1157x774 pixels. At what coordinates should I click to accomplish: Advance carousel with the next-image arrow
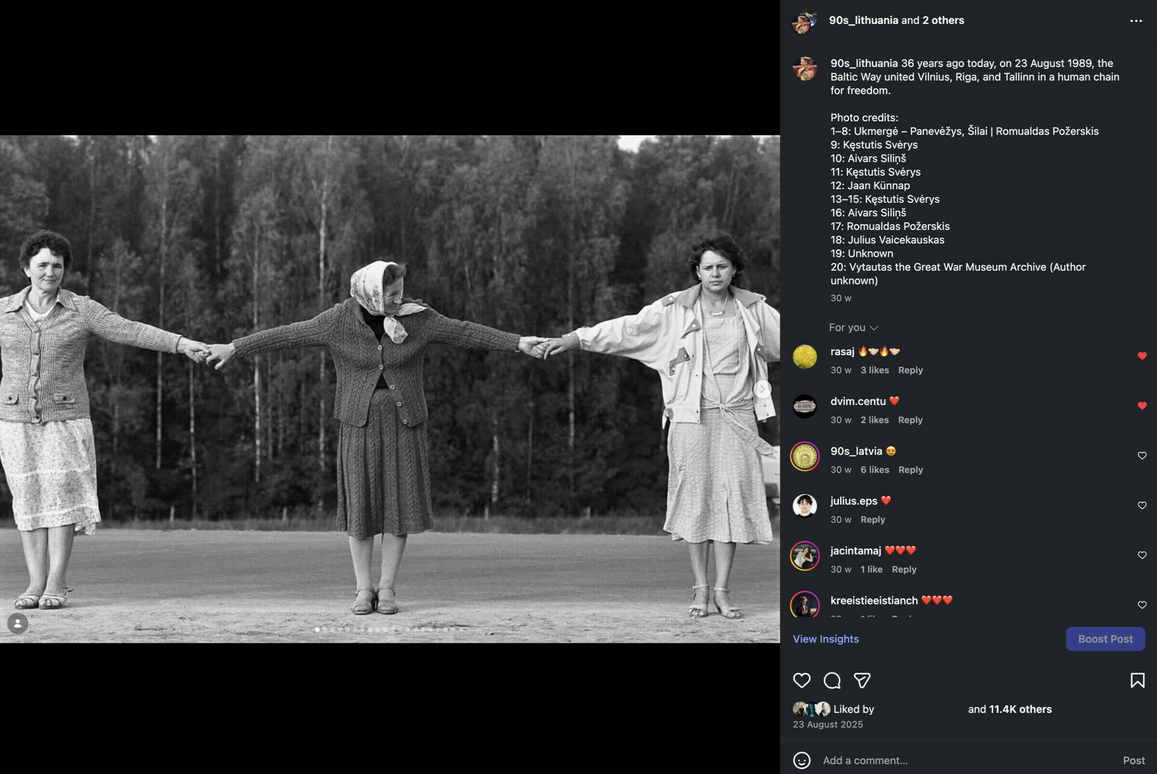762,389
